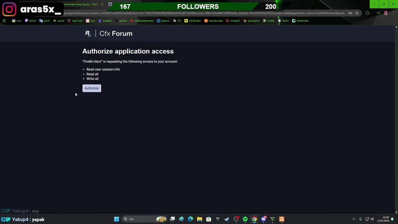Switch to the tab with the A icon
Image resolution: width=398 pixels, height=224 pixels.
(x=110, y=4)
